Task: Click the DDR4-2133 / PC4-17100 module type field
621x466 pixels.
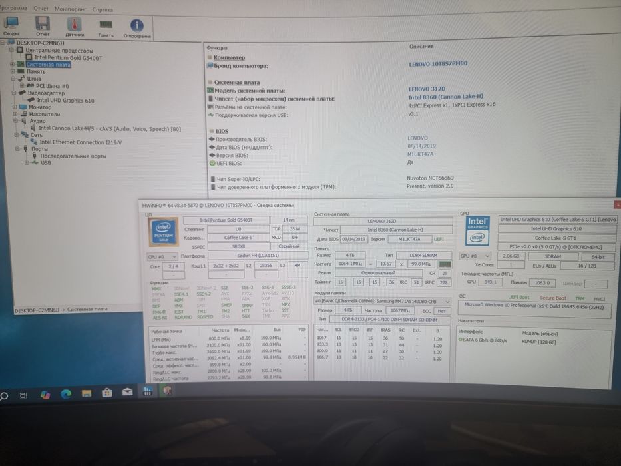Action: click(390, 319)
